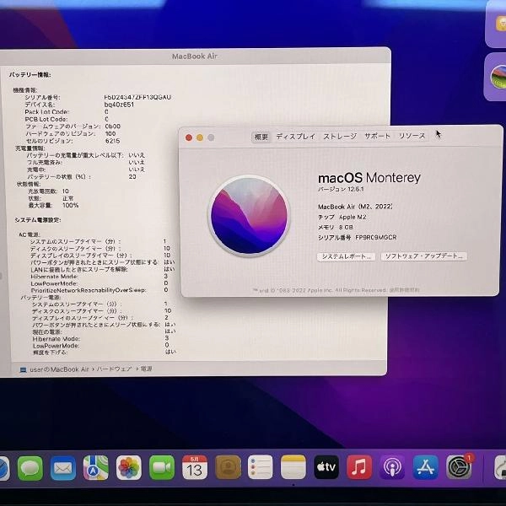This screenshot has height=506, width=506.
Task: Open Messages from the Dock
Action: (30, 467)
